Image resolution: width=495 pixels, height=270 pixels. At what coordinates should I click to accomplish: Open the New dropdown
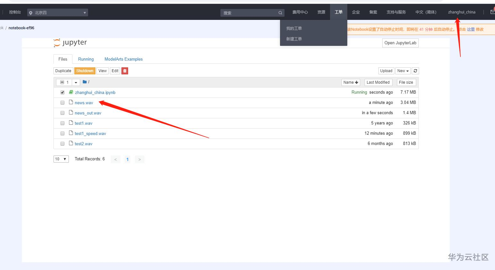coord(403,71)
